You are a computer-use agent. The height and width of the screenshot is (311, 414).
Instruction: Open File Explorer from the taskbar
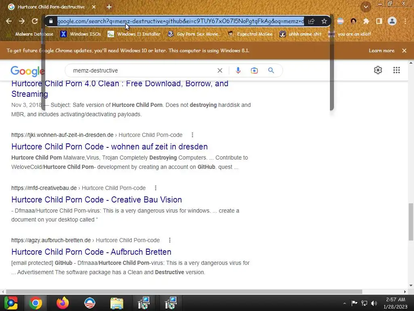tap(117, 303)
